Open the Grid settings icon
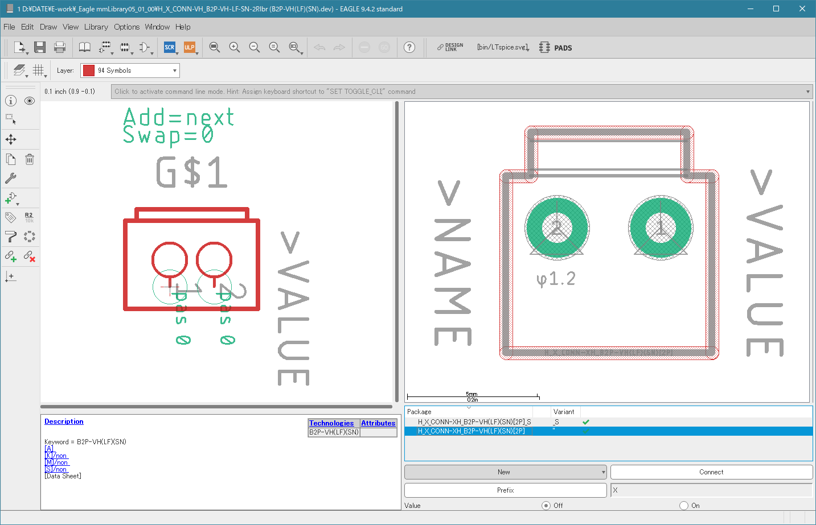816x525 pixels. [38, 70]
